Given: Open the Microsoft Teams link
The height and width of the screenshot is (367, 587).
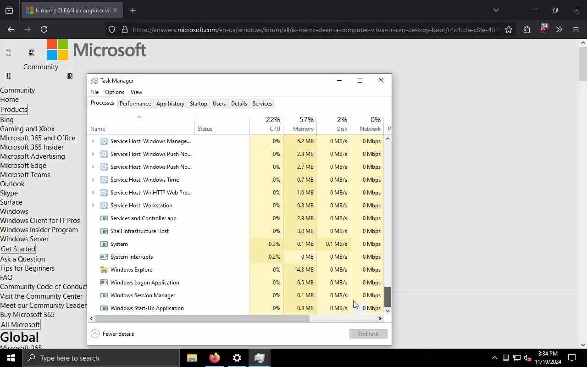Looking at the screenshot, I should 25,175.
